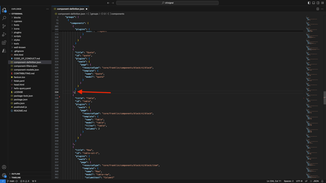Toggle bottom panel visibility

313,3
